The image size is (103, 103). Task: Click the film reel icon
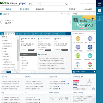94,89
